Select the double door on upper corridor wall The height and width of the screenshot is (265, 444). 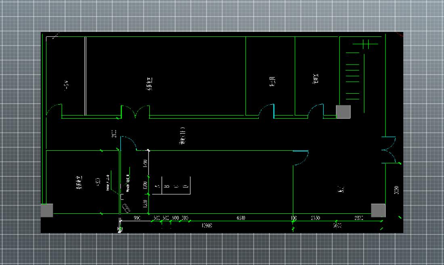point(136,112)
